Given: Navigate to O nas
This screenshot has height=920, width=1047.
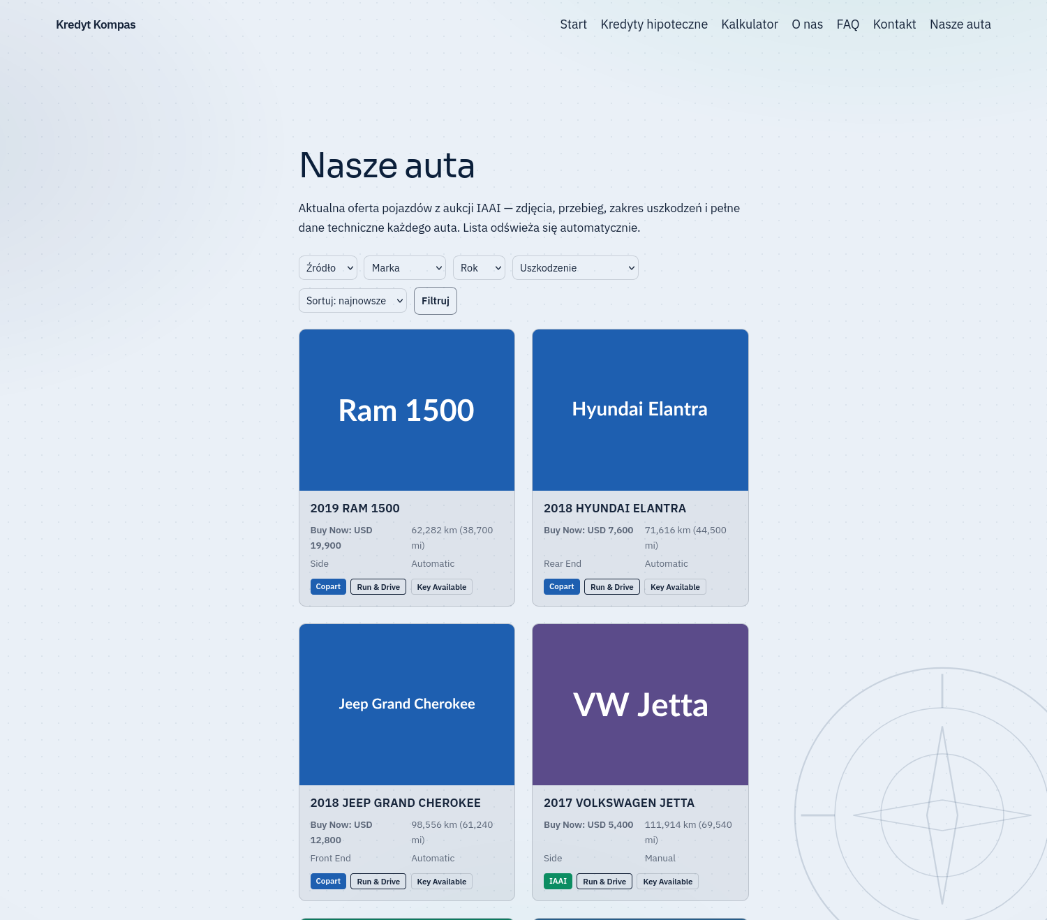Looking at the screenshot, I should [807, 24].
